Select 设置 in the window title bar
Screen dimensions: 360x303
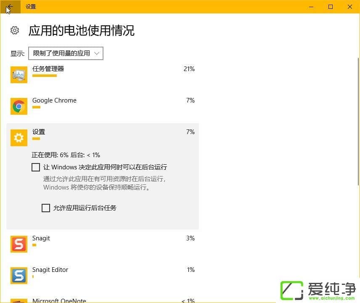[x=30, y=7]
